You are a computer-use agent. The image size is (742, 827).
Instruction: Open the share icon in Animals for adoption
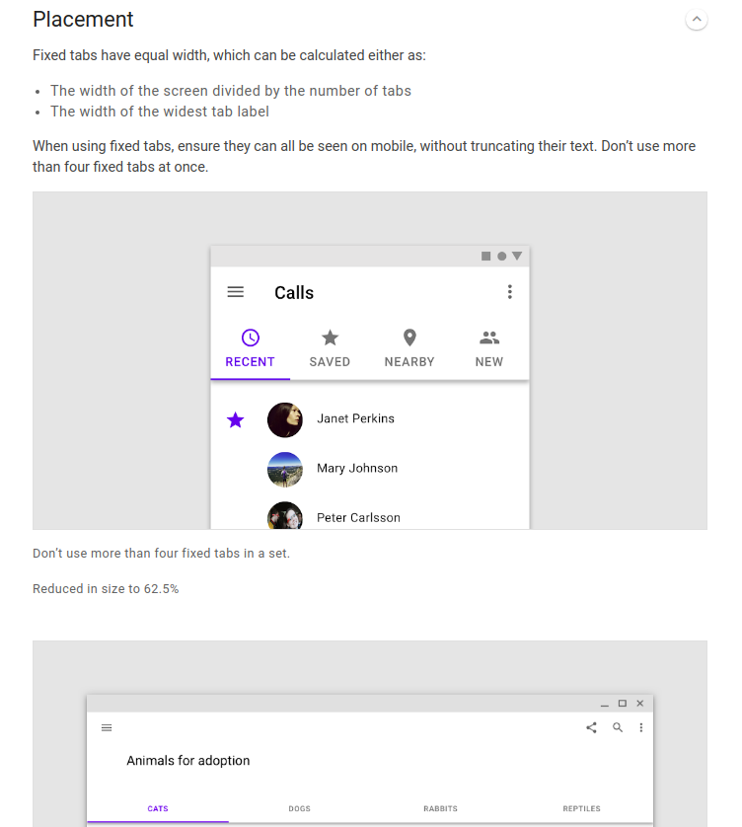pos(591,727)
